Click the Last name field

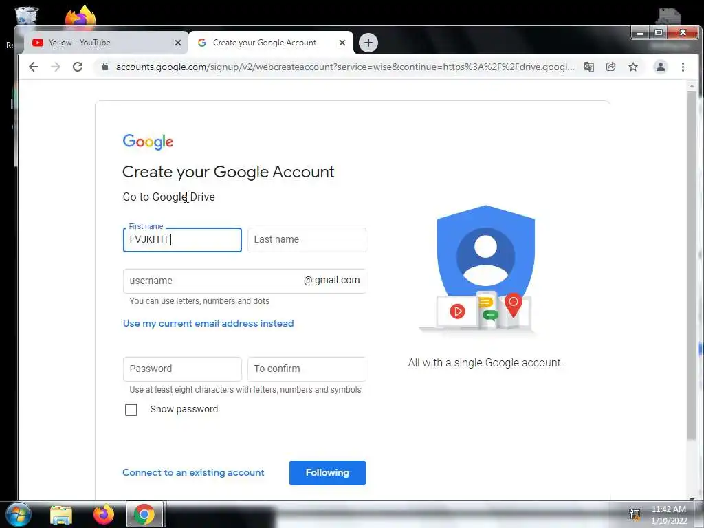(307, 240)
